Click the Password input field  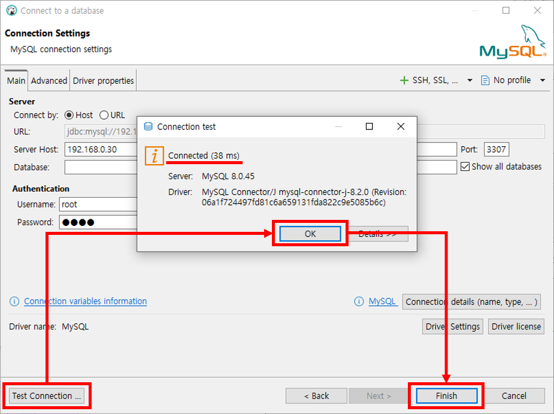point(98,222)
